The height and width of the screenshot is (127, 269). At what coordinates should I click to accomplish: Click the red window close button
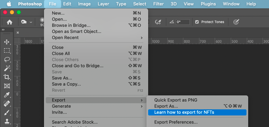pos(5,12)
